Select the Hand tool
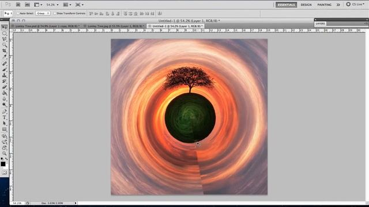Image resolution: width=369 pixels, height=207 pixels. (4, 148)
